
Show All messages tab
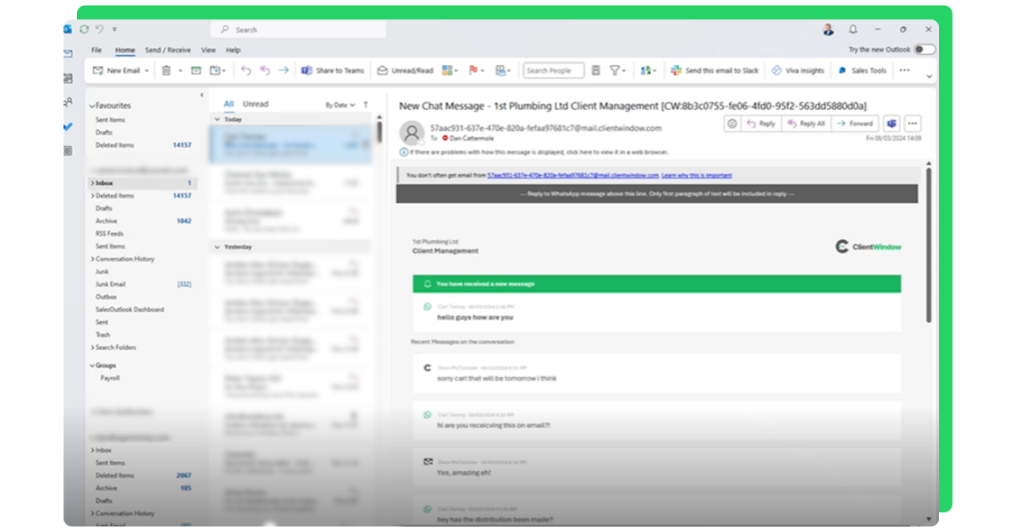point(229,104)
